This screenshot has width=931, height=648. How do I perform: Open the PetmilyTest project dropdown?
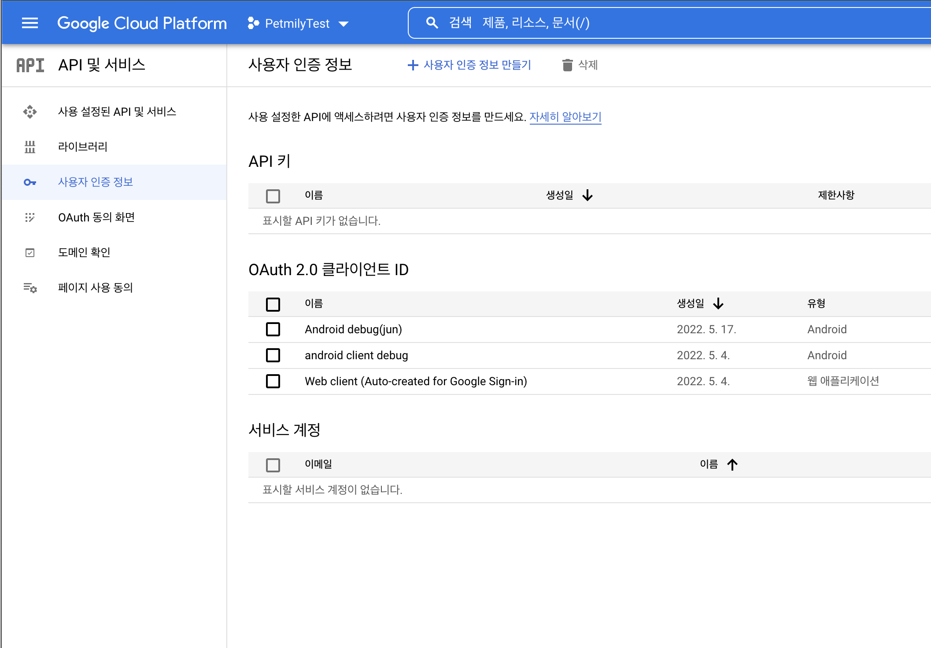298,23
